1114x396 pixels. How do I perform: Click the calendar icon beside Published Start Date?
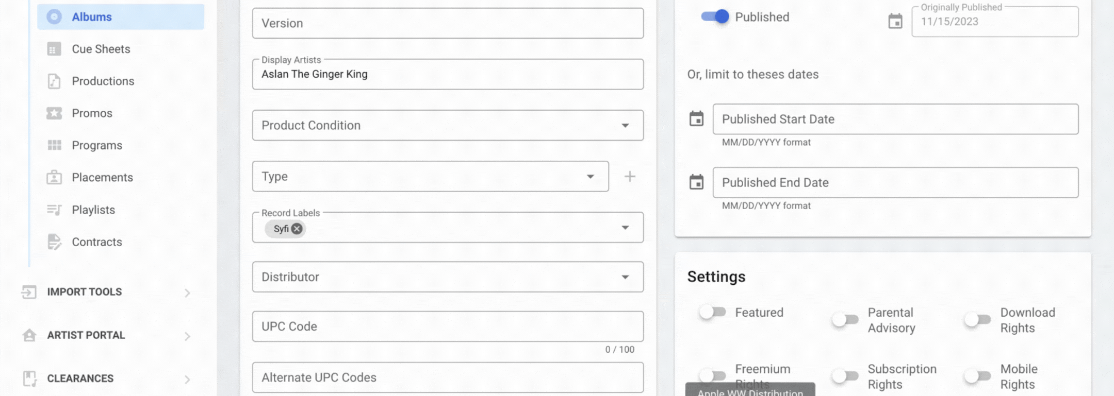(x=696, y=119)
